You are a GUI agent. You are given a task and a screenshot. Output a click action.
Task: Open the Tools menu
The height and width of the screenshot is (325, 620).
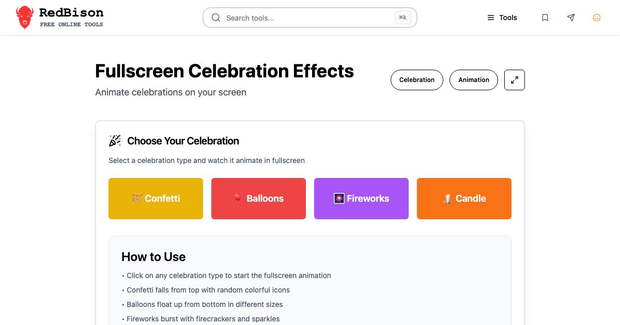(x=502, y=18)
